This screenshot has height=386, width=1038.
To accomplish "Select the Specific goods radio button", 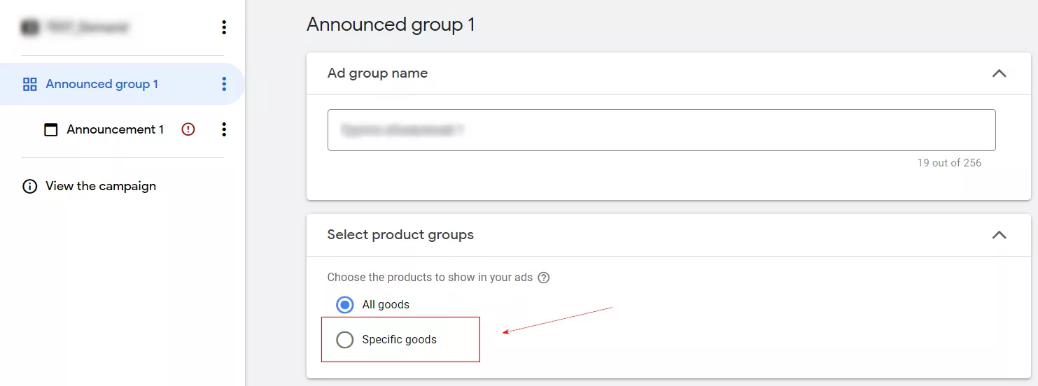I will [344, 340].
